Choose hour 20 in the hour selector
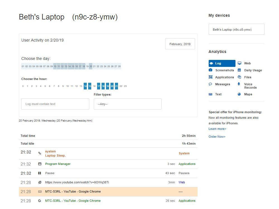Viewport: 279px width, 209px height. click(x=112, y=86)
